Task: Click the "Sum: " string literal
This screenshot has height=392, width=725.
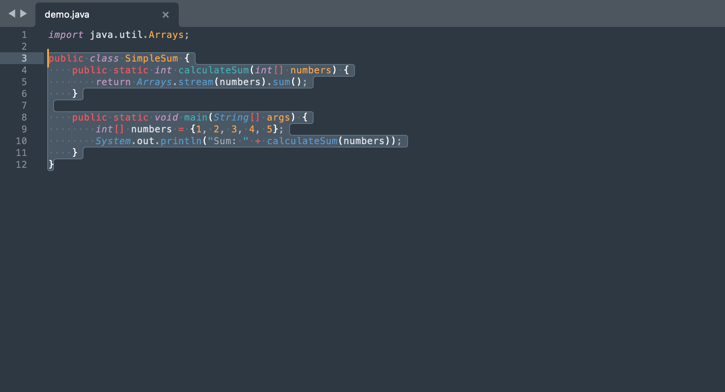Action: pos(228,141)
